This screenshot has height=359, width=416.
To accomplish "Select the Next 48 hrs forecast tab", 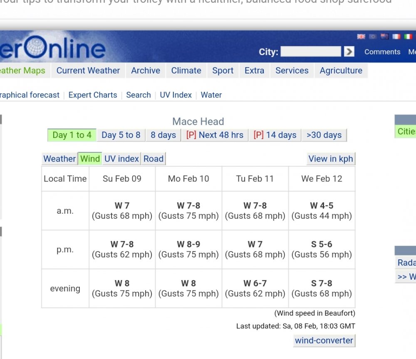I will click(215, 135).
